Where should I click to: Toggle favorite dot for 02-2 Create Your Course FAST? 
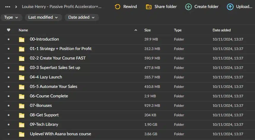[x=9, y=58]
